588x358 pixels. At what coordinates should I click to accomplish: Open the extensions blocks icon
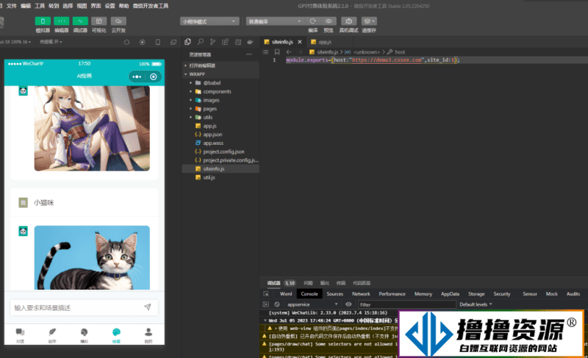225,42
